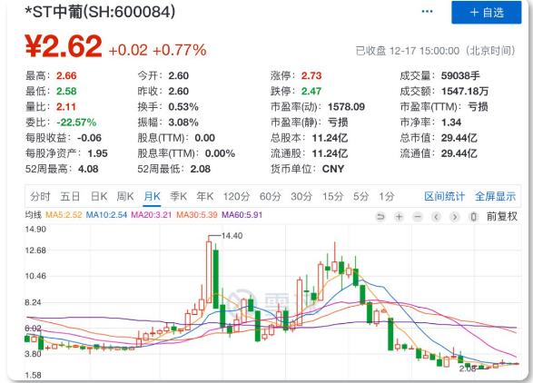Click the 均线 label
The height and width of the screenshot is (383, 533).
34,215
